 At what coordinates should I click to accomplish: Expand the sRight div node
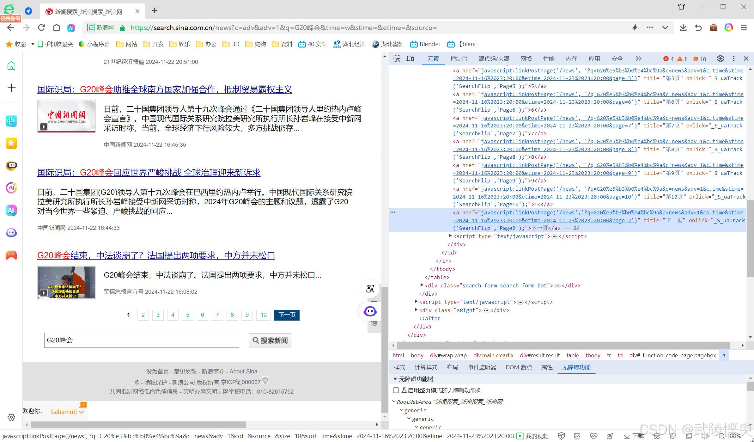(416, 310)
